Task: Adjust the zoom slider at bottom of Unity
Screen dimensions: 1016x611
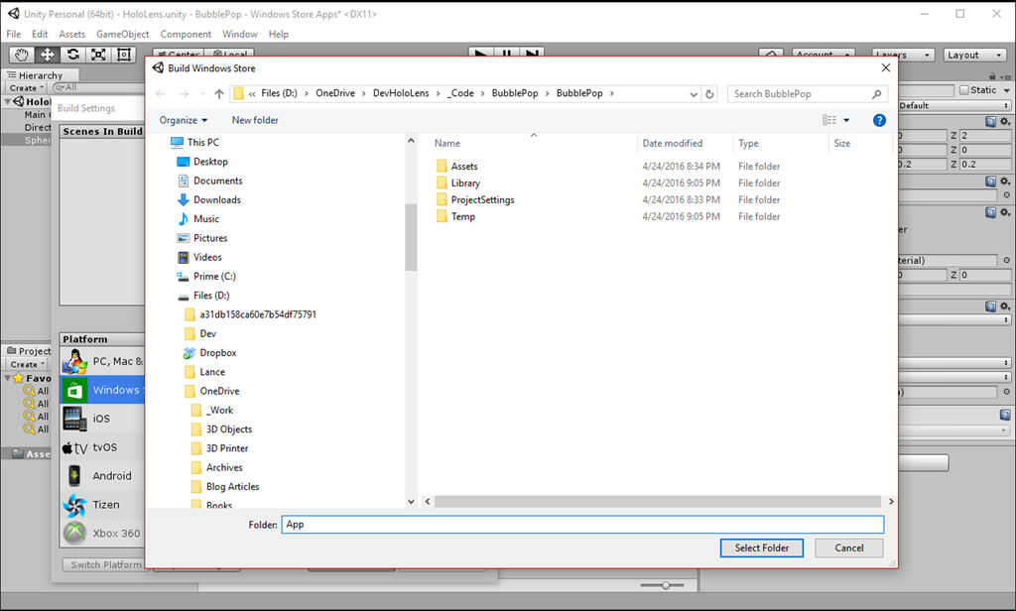Action: click(666, 586)
